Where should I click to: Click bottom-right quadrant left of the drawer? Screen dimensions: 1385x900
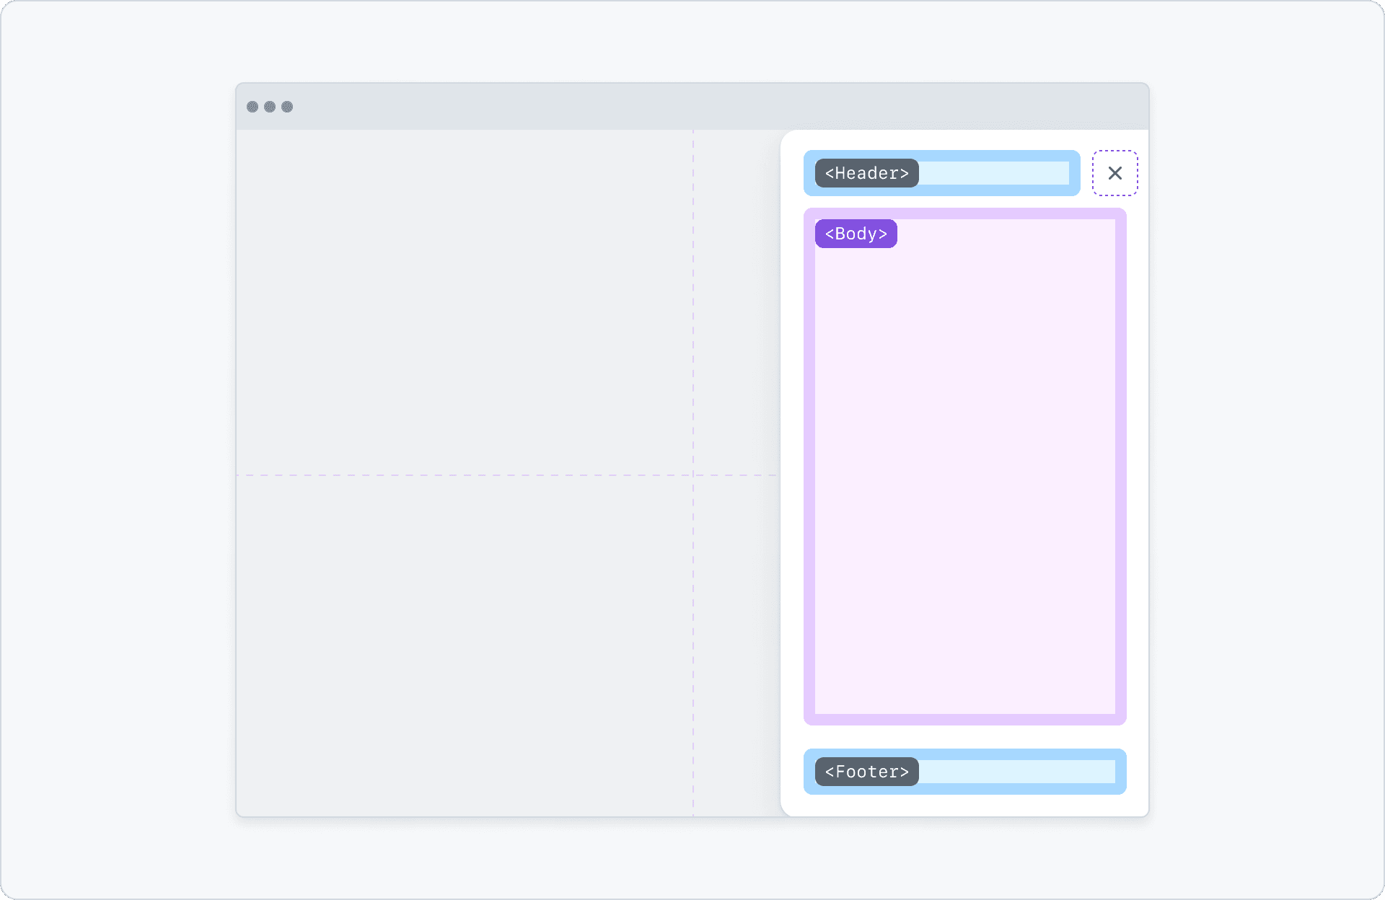tap(736, 645)
